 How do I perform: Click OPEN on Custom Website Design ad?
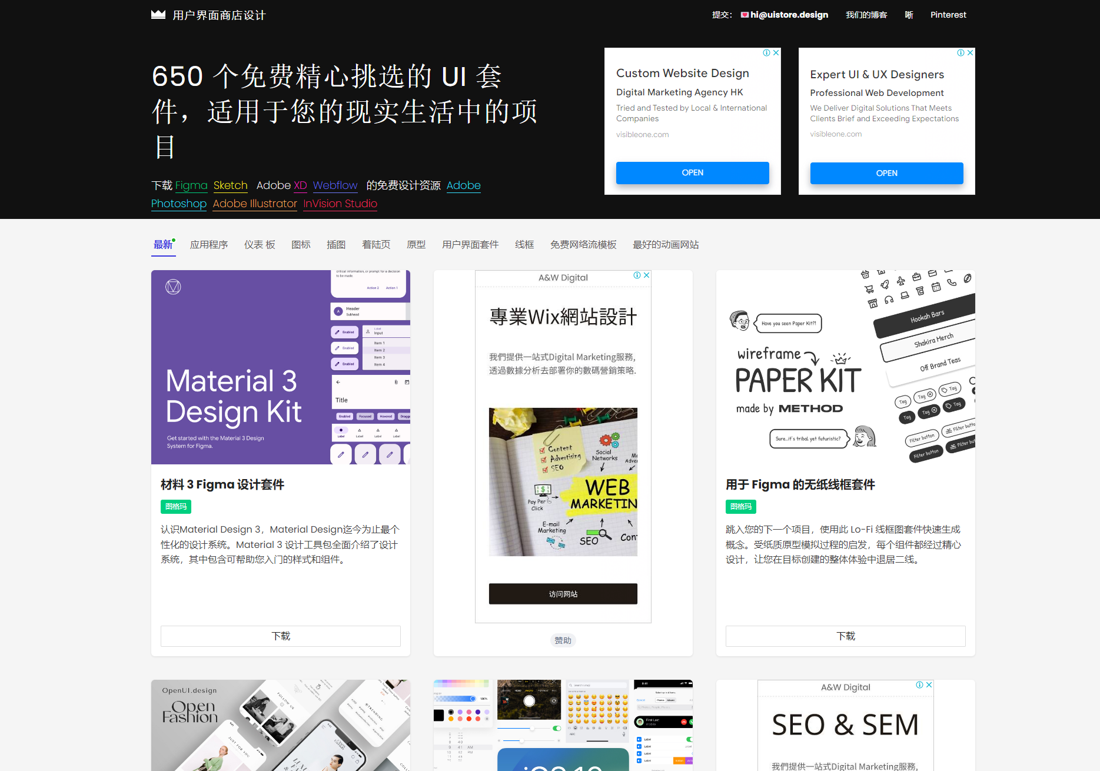click(693, 172)
